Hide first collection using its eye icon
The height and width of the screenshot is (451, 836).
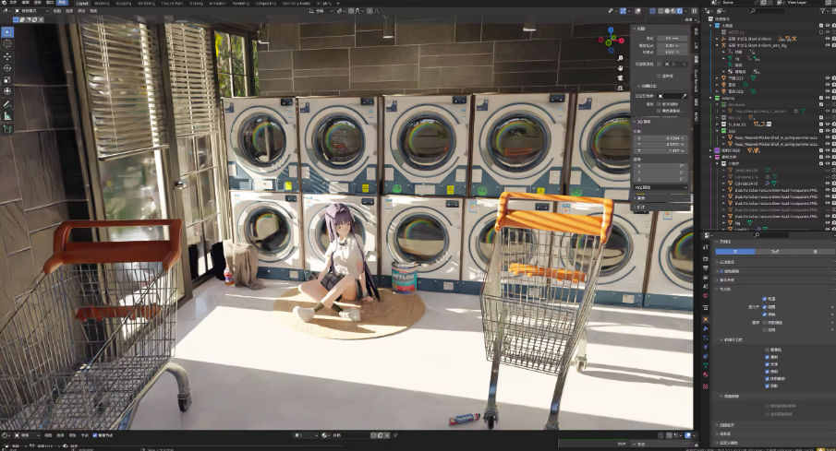[828, 26]
